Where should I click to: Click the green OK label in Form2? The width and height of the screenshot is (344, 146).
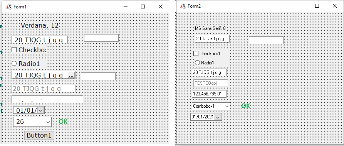pos(246,106)
